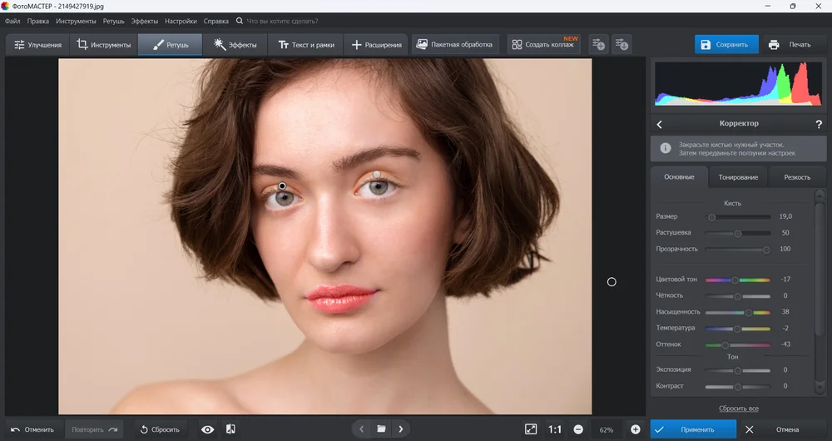Open the Корректор help question mark
The width and height of the screenshot is (832, 441).
click(819, 124)
